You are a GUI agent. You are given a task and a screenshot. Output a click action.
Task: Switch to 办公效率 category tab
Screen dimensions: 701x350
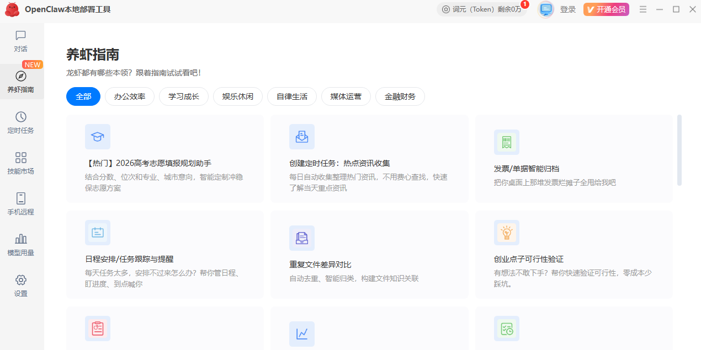[x=130, y=96]
